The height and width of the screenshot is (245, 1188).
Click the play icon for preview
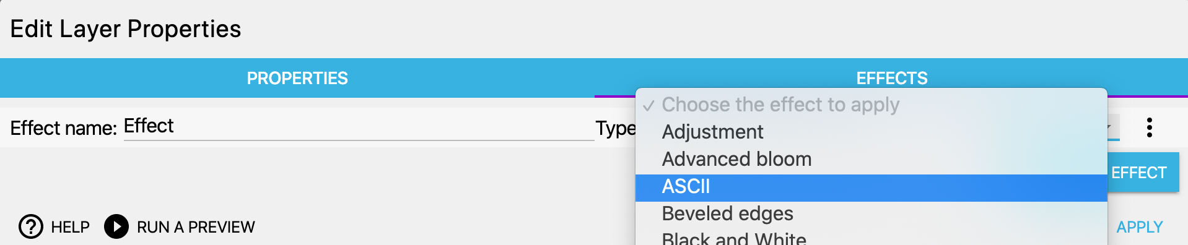tap(116, 226)
